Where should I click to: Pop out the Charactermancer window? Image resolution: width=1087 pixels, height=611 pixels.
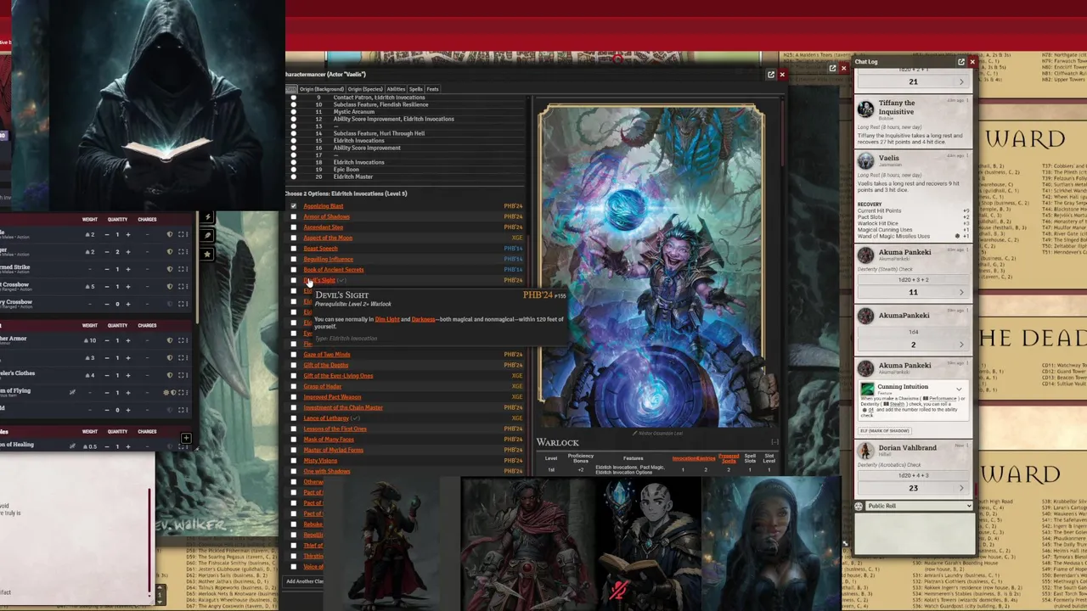click(x=771, y=75)
